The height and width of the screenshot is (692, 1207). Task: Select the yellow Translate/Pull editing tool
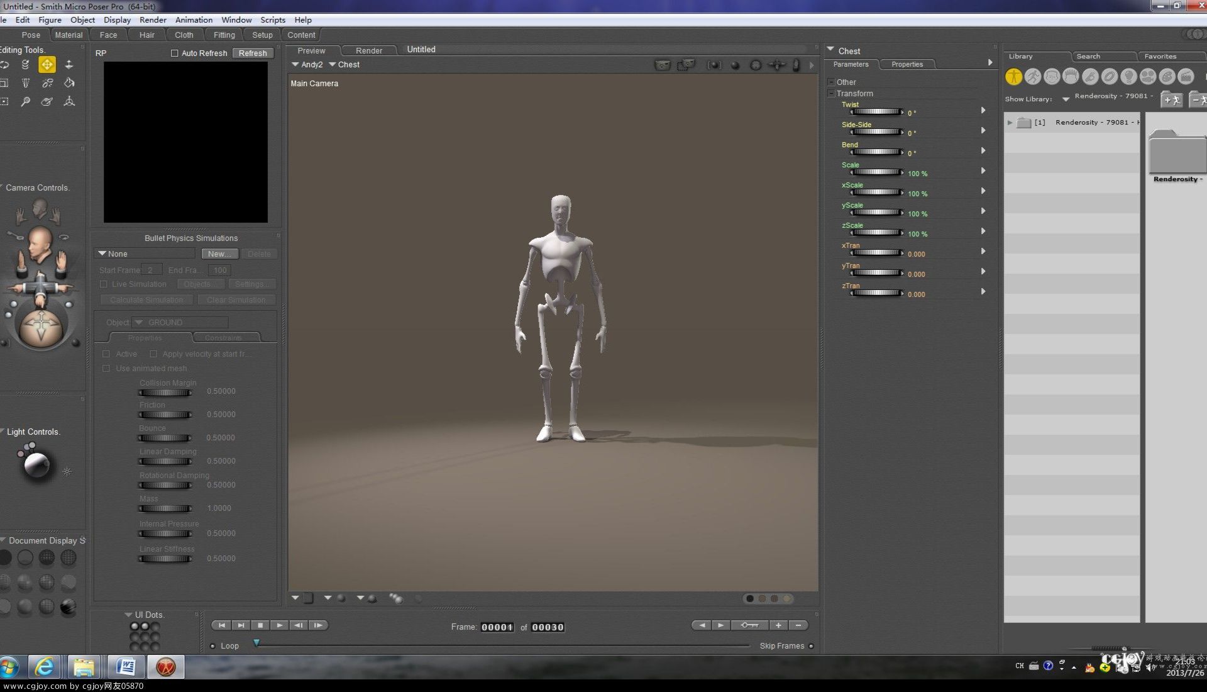point(47,64)
